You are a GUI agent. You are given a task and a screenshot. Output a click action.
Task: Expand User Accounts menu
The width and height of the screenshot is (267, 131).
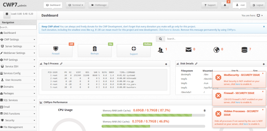(19, 80)
